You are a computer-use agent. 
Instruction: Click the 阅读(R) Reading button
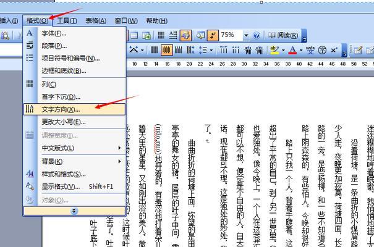pyautogui.click(x=283, y=35)
